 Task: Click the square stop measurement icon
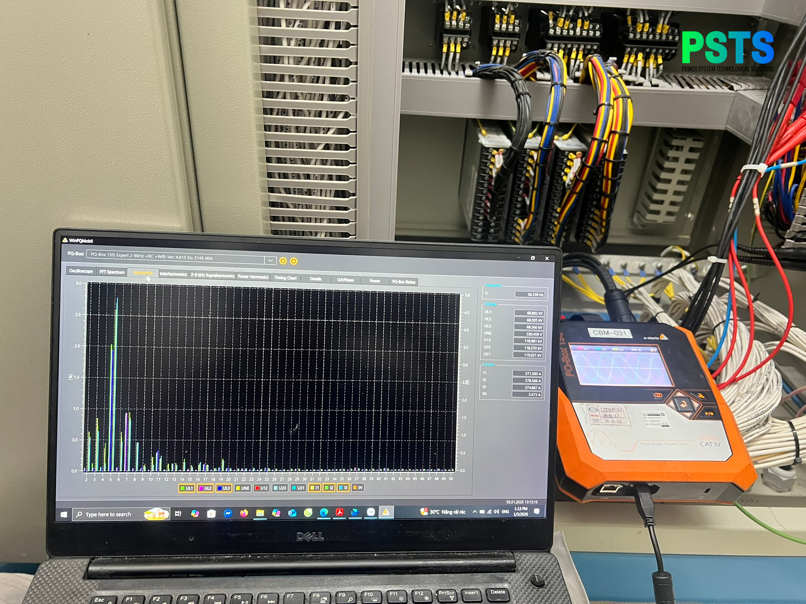(294, 261)
